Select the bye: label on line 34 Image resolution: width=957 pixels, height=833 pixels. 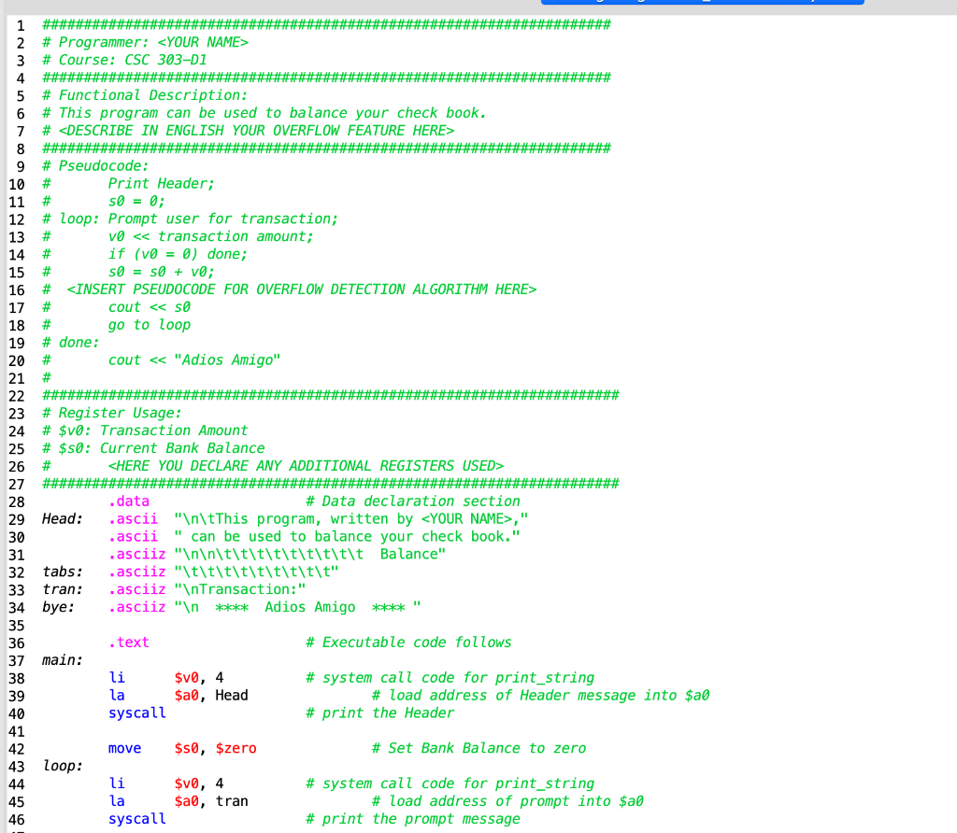[56, 607]
